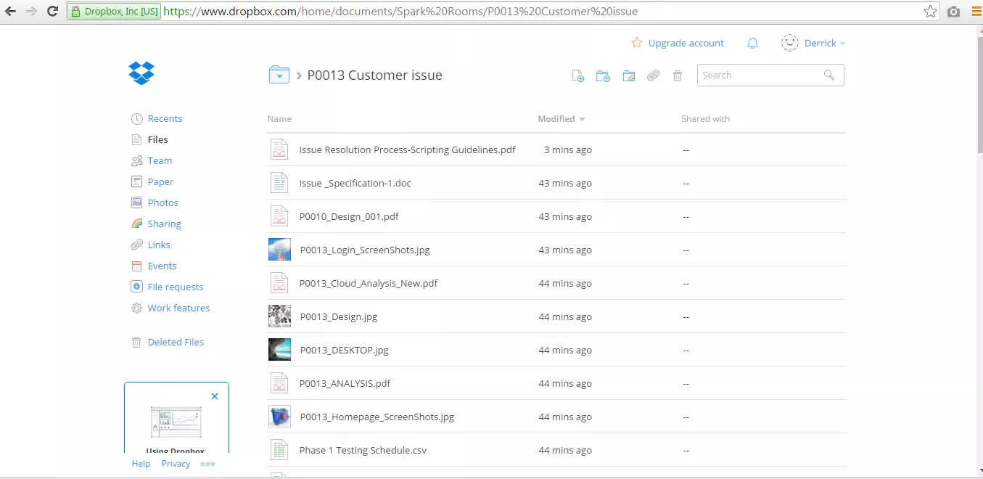Open Deleted Files link

click(176, 343)
